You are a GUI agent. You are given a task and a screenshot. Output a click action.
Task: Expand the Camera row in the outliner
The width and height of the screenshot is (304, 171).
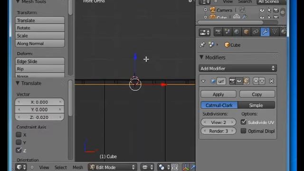[205, 9]
